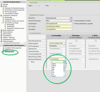Select Jahresabschluss in Rechnungswesen section

coord(9,52)
